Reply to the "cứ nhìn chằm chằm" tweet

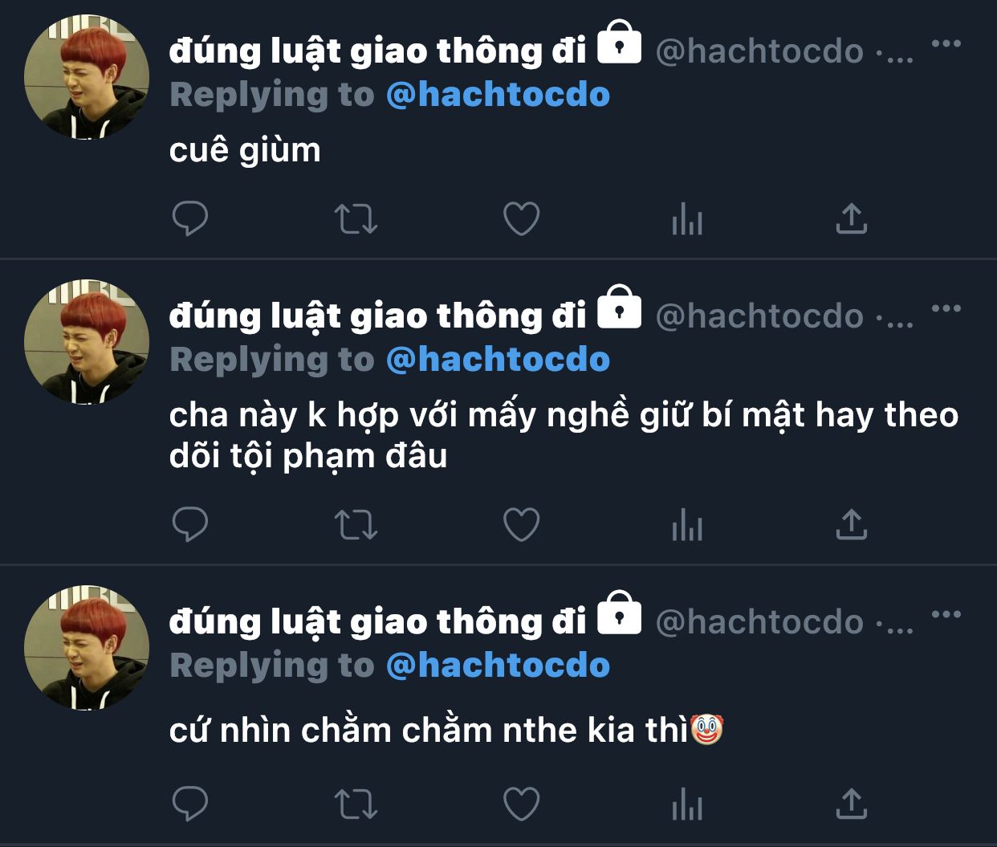(190, 804)
